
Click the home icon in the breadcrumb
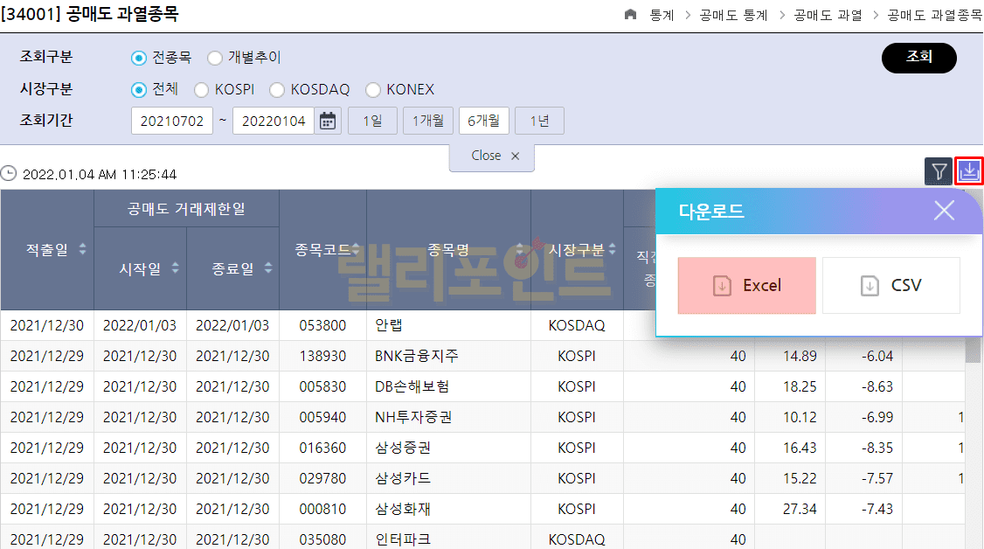click(x=631, y=16)
